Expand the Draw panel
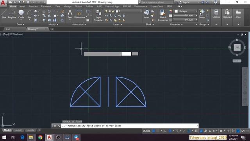This screenshot has height=141, width=250. (x=20, y=24)
